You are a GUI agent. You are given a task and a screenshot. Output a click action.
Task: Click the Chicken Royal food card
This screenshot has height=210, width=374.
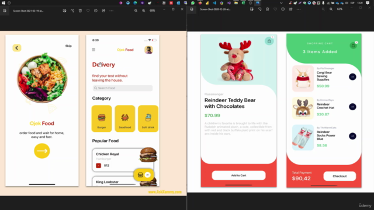(123, 160)
